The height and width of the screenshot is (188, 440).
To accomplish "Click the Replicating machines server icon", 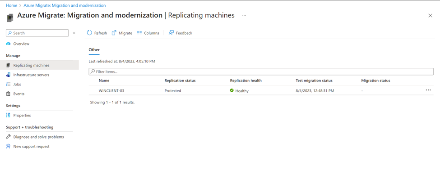I will pyautogui.click(x=8, y=65).
